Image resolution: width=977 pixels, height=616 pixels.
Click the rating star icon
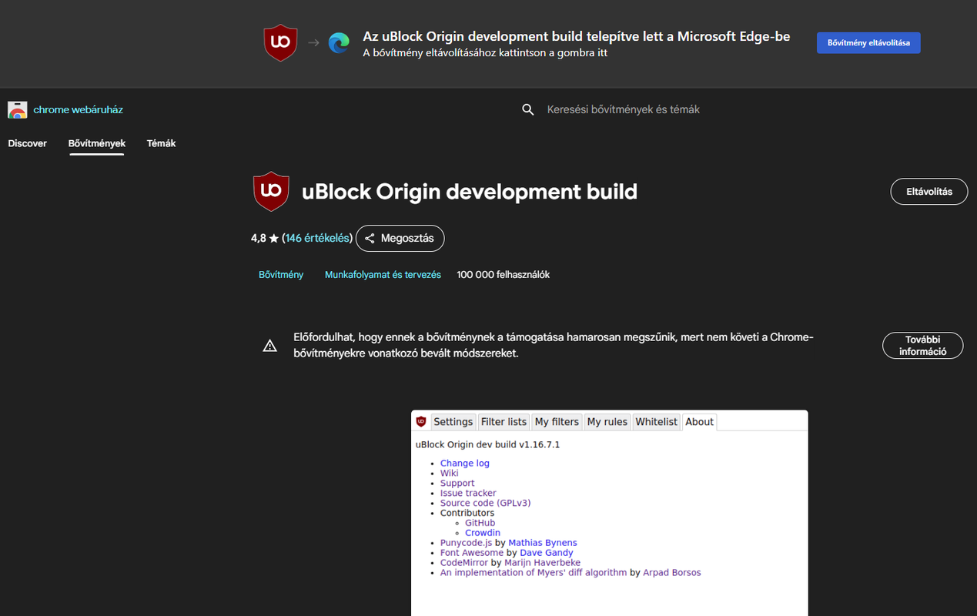point(274,239)
